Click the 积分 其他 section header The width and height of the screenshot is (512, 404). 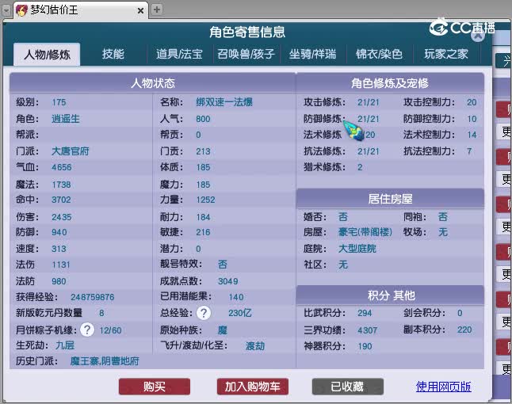click(390, 295)
